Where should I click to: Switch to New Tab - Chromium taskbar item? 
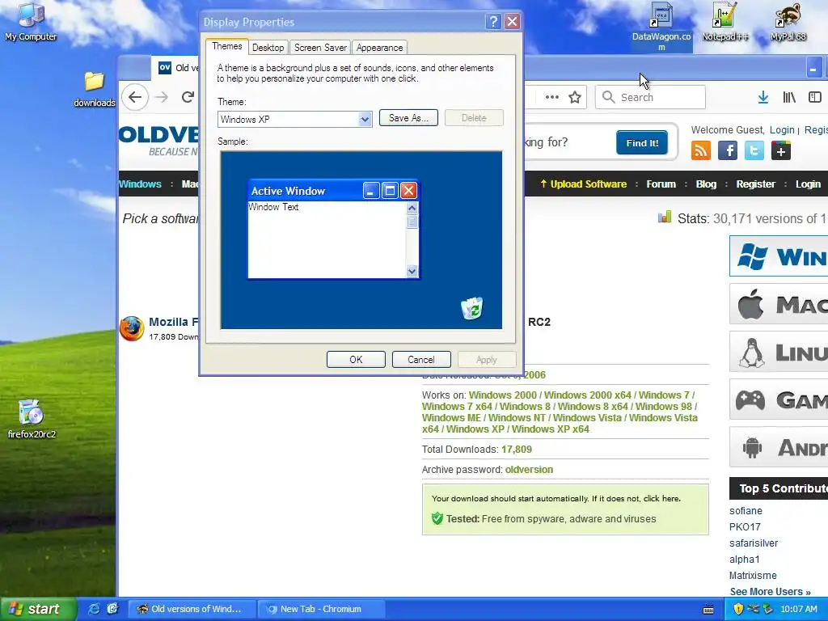(x=322, y=609)
